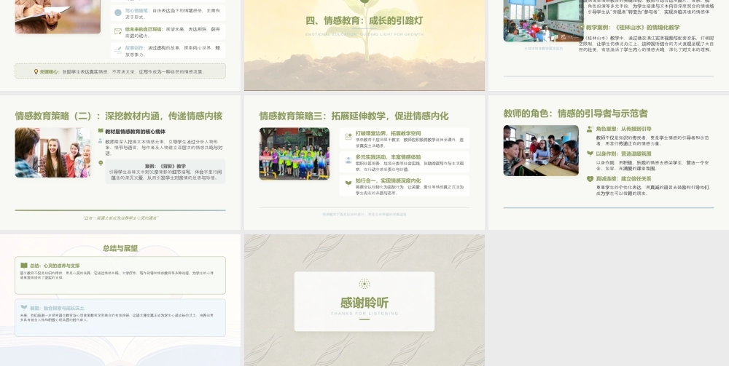This screenshot has height=366, width=729.
Task: Select the classroom photo on the 桂林山水 slide
Action: pyautogui.click(x=544, y=20)
